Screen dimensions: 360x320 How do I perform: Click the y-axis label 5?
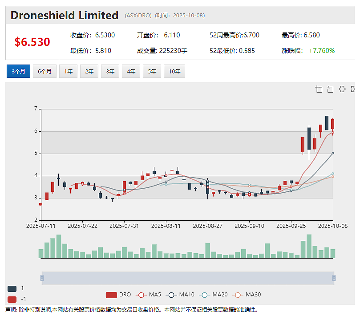[36, 153]
